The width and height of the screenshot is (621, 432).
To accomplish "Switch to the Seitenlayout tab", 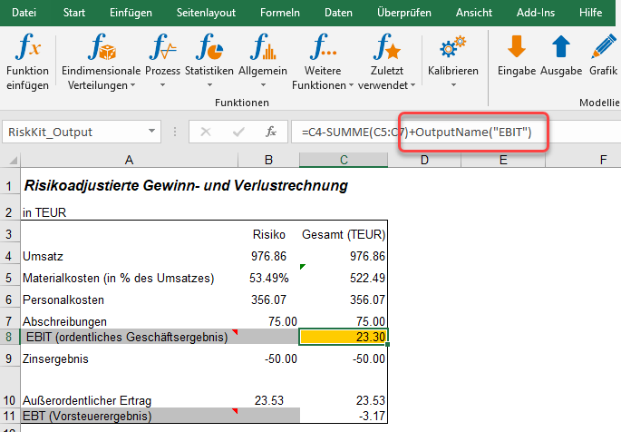I will pyautogui.click(x=206, y=13).
